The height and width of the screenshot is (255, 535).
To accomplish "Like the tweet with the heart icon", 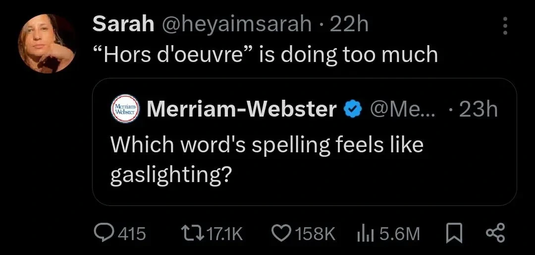I will [x=283, y=233].
